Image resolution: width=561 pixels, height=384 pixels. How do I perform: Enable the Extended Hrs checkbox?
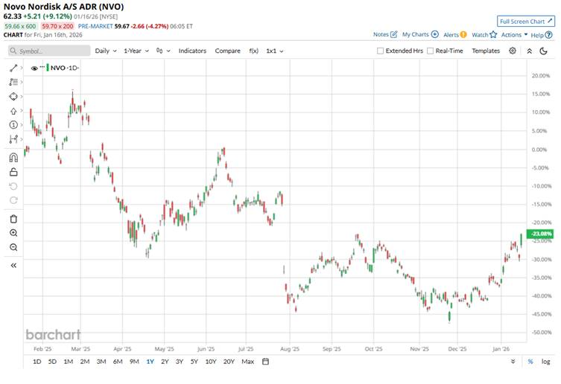pyautogui.click(x=381, y=51)
